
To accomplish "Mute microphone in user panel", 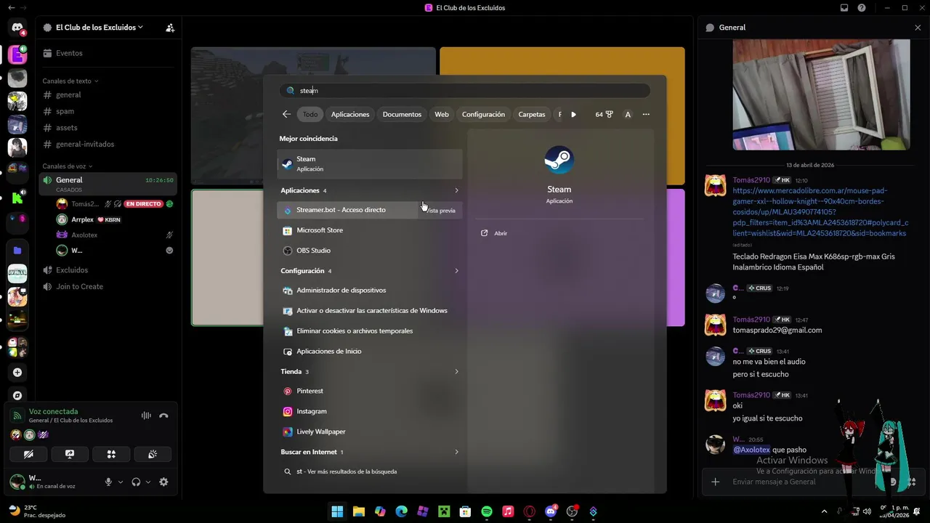I will point(108,482).
